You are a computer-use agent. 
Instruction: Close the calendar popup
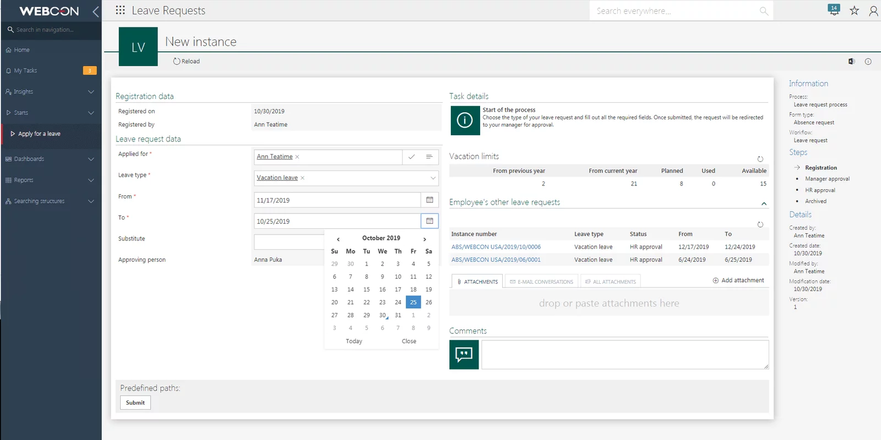tap(409, 342)
